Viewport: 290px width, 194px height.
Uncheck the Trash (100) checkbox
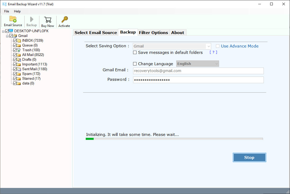(15, 50)
